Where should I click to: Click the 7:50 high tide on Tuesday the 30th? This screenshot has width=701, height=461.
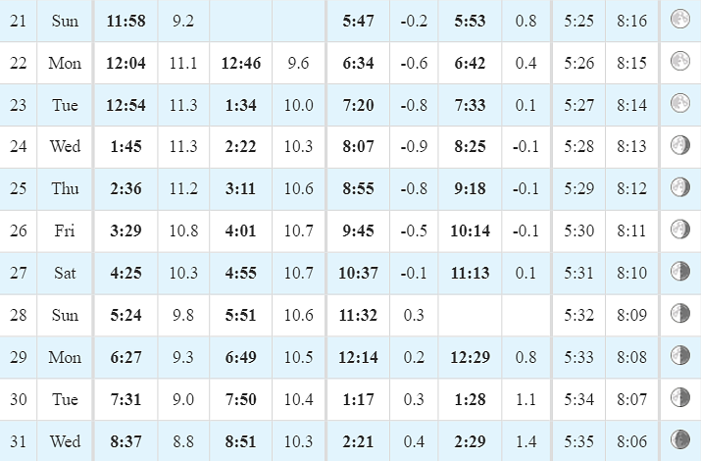coord(241,399)
